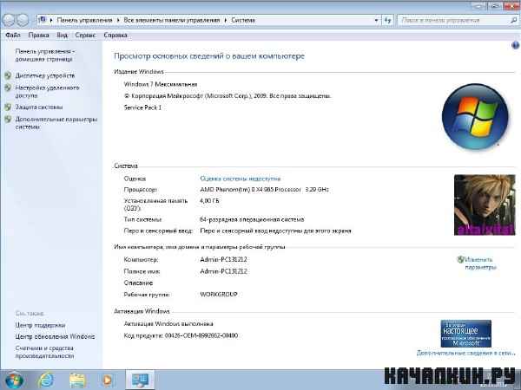Click the AMD Phenom processor value
This screenshot has height=390, width=521.
(x=264, y=189)
